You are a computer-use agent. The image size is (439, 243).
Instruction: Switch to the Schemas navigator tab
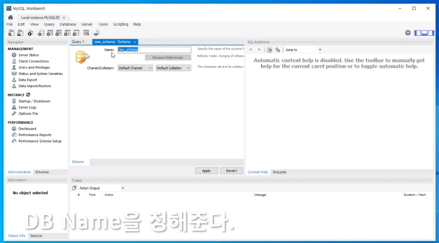point(42,172)
